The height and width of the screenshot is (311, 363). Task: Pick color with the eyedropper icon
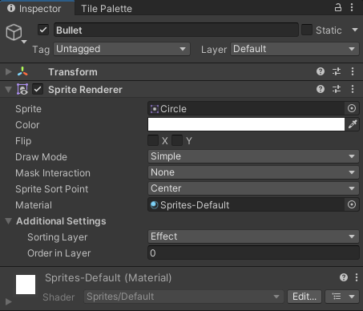[x=353, y=124]
